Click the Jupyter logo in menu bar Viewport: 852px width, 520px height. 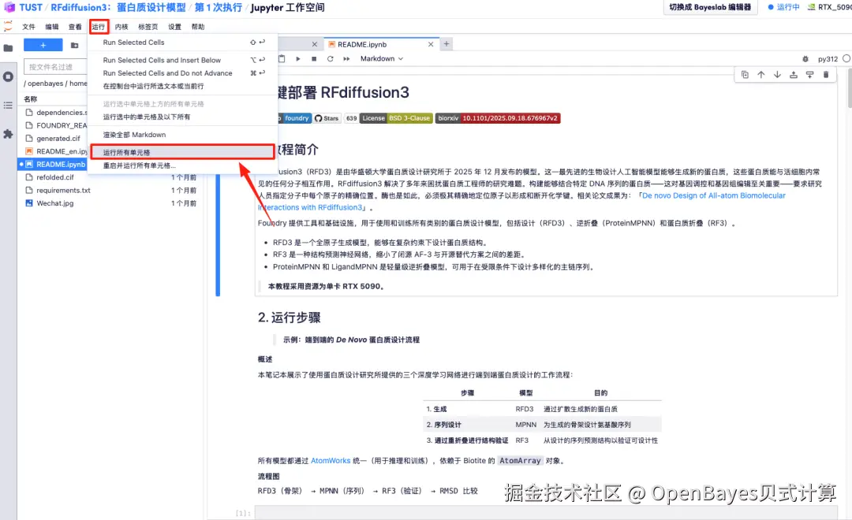(x=8, y=26)
